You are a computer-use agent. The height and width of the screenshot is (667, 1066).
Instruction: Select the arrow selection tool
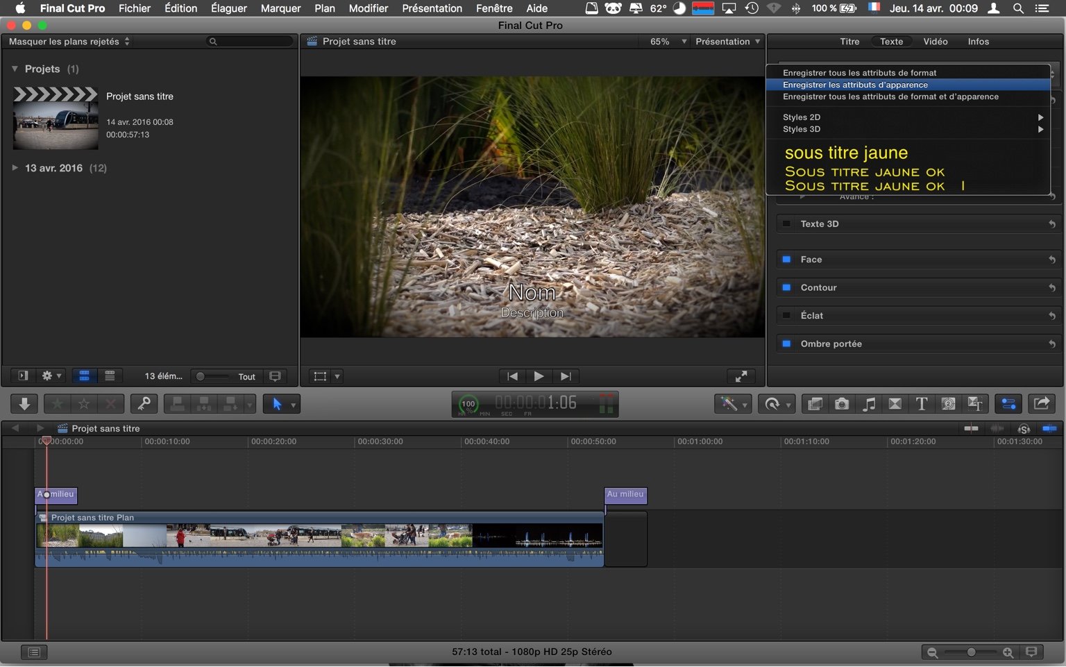tap(277, 404)
